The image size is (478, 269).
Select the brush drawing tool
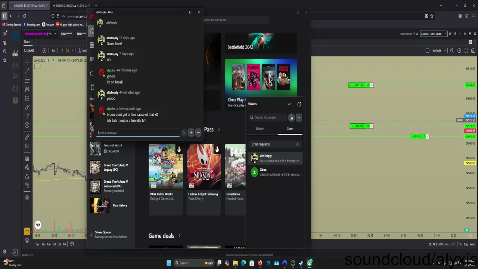point(27,107)
